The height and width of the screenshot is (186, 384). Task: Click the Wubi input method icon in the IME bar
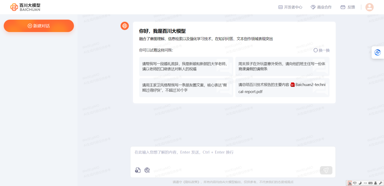point(350,183)
